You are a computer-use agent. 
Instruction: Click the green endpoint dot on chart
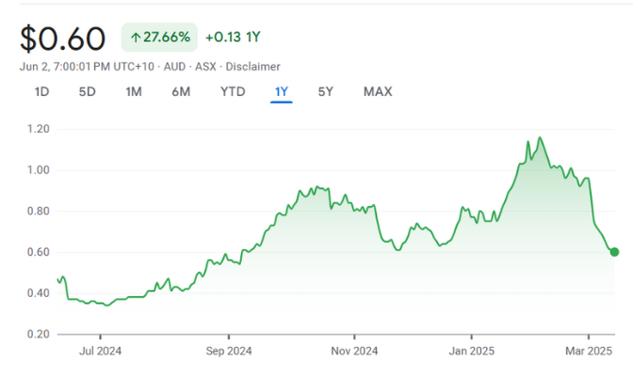pos(614,251)
